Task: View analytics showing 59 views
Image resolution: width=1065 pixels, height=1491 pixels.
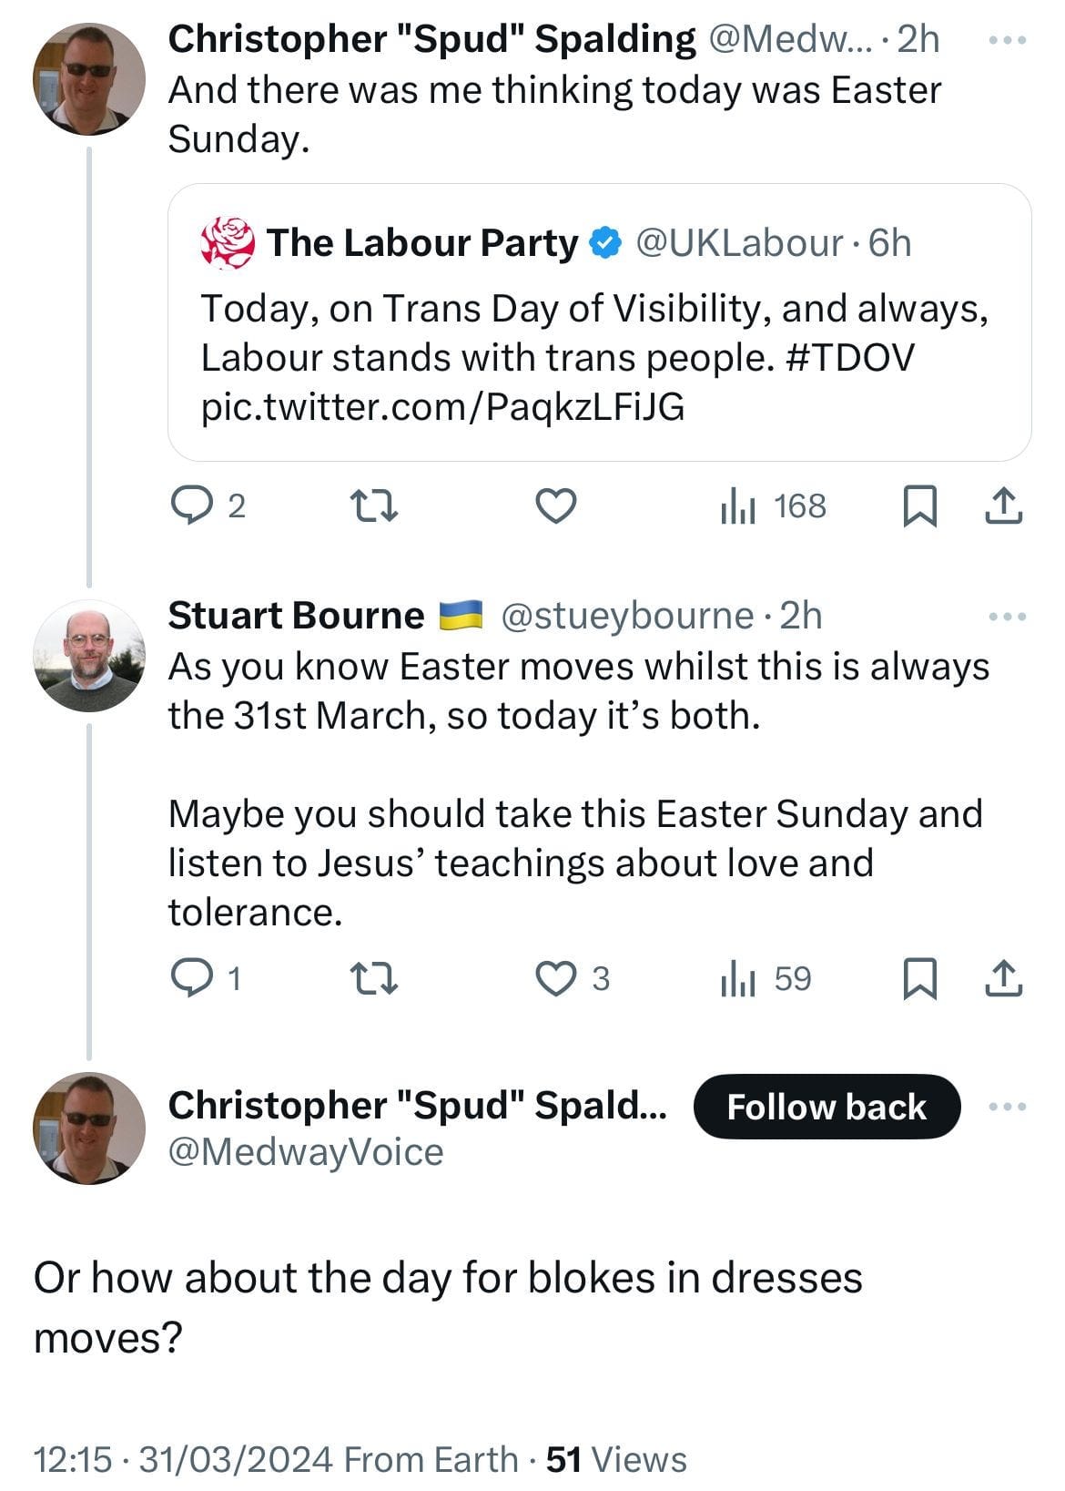Action: (x=766, y=979)
